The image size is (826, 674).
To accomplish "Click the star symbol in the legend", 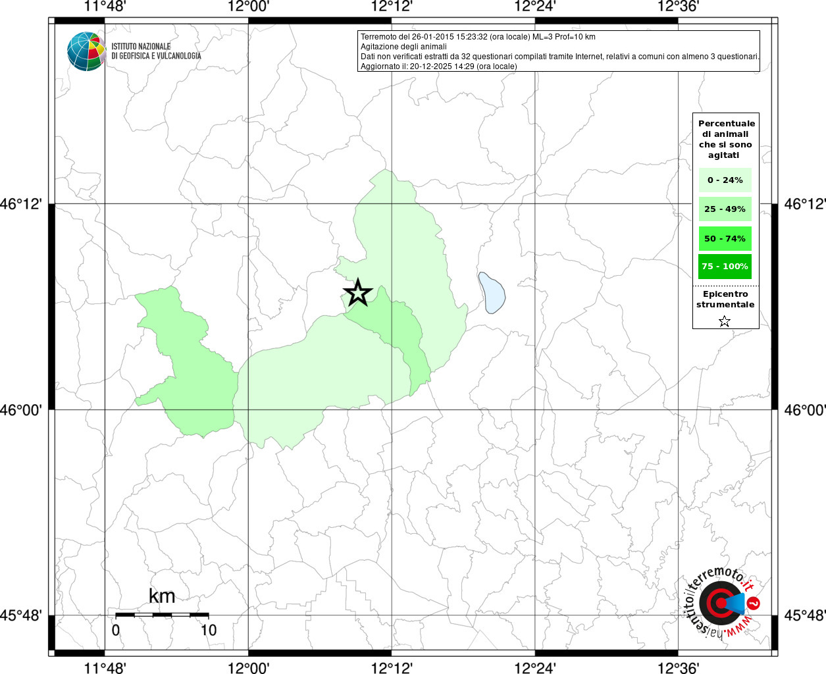I will pos(725,321).
